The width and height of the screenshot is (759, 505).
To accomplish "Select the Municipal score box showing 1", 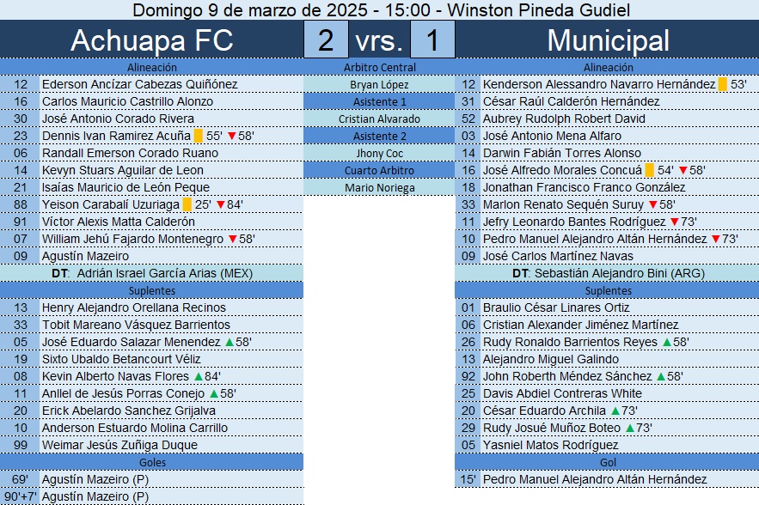I will coord(432,40).
